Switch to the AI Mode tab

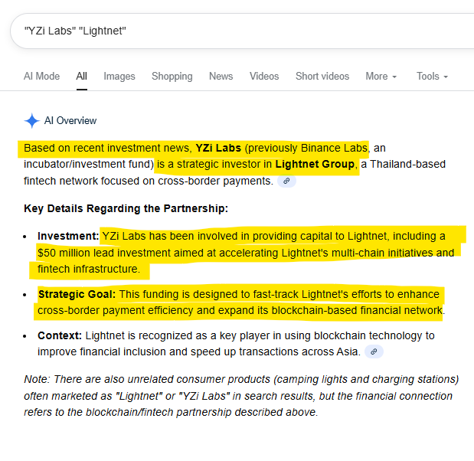pyautogui.click(x=41, y=76)
